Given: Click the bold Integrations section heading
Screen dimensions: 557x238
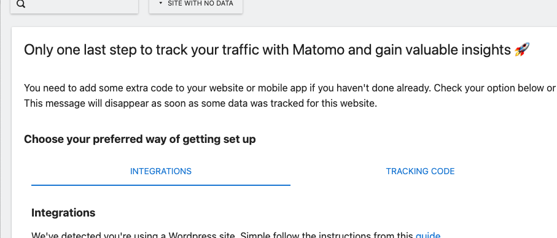Looking at the screenshot, I should pyautogui.click(x=63, y=213).
